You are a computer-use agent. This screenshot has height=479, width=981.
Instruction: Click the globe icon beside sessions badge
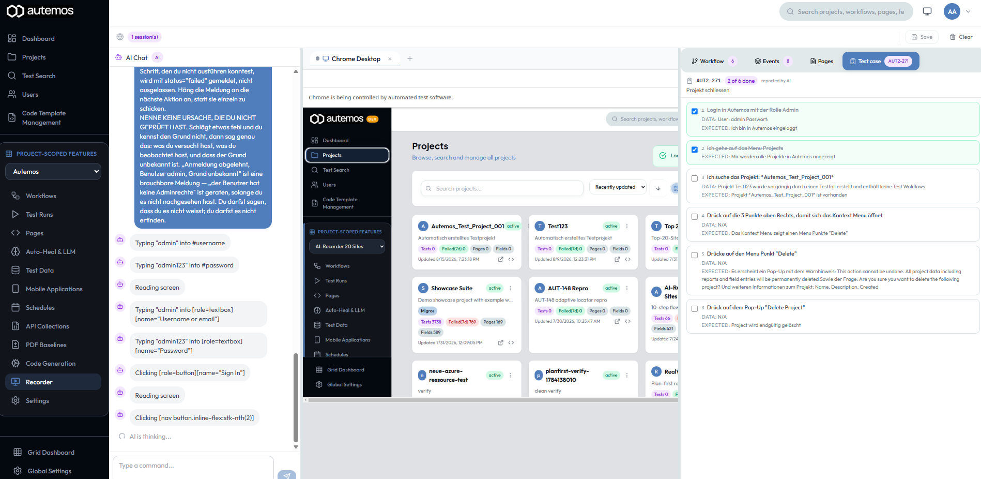pos(120,37)
